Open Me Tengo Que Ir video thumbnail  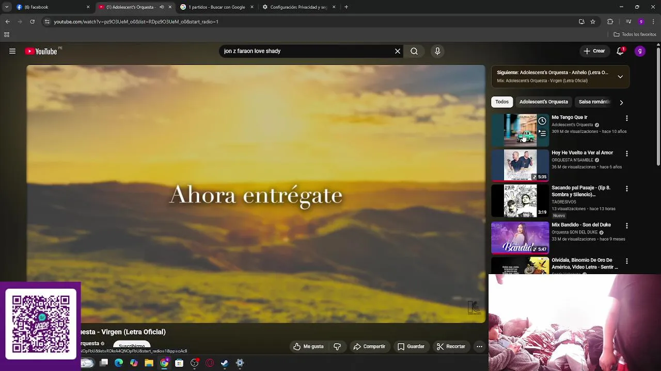point(520,130)
